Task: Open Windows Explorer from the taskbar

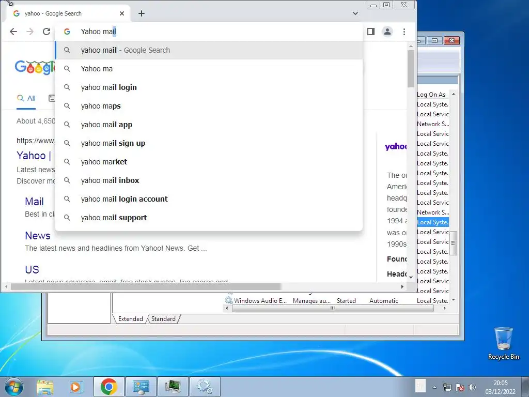Action: point(45,387)
